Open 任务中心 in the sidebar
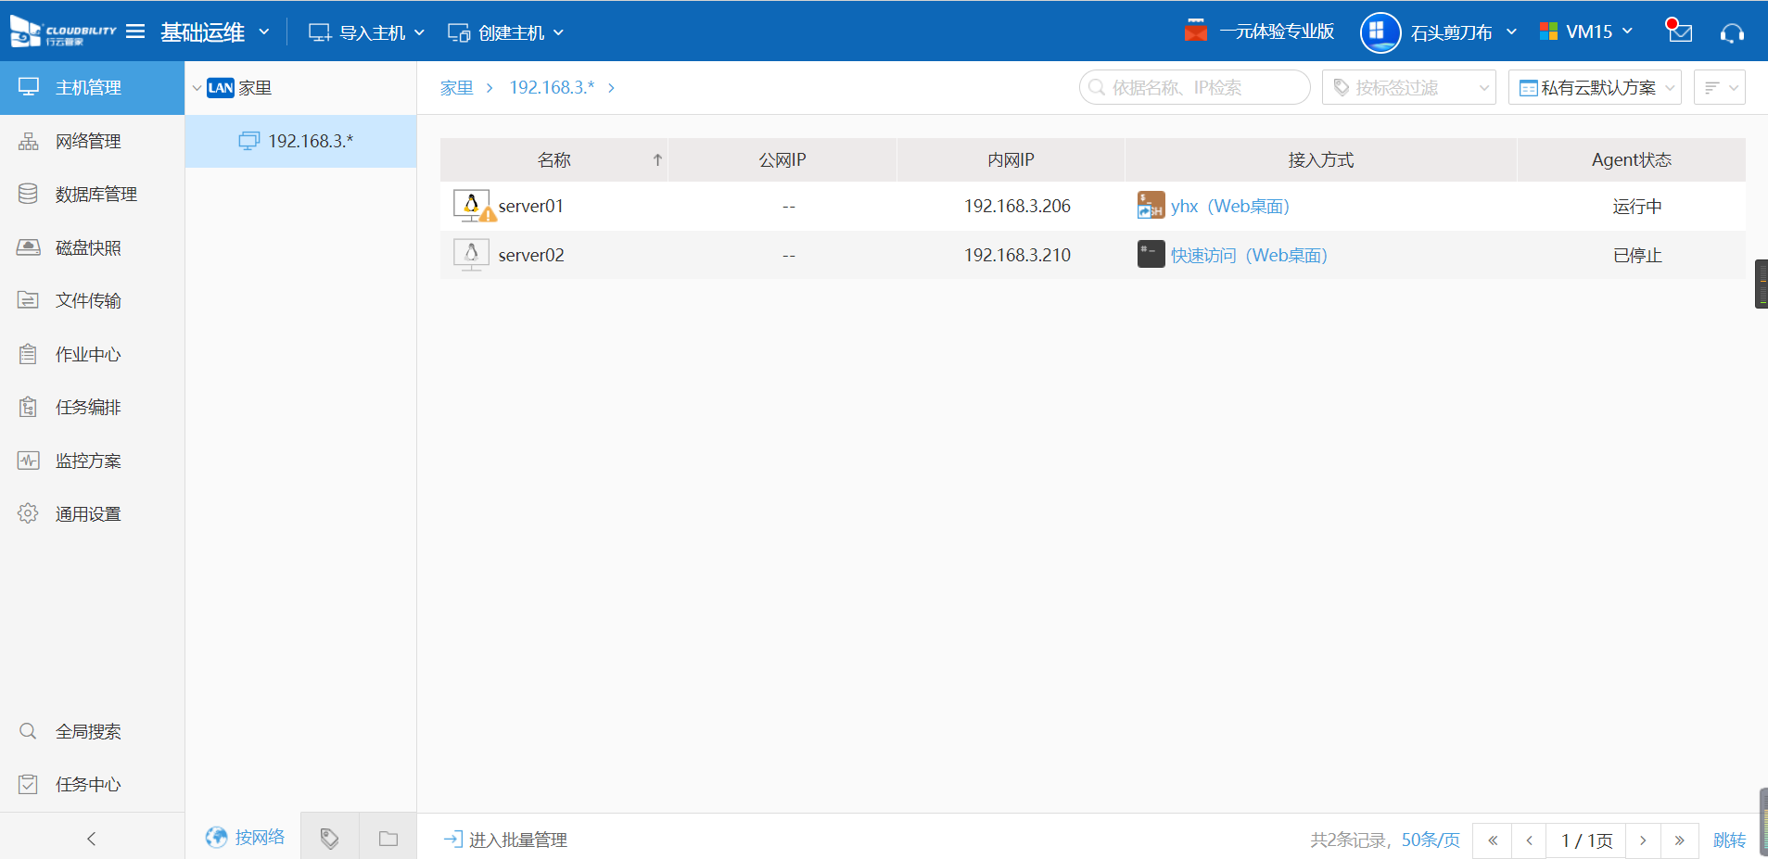1768x859 pixels. (x=93, y=784)
